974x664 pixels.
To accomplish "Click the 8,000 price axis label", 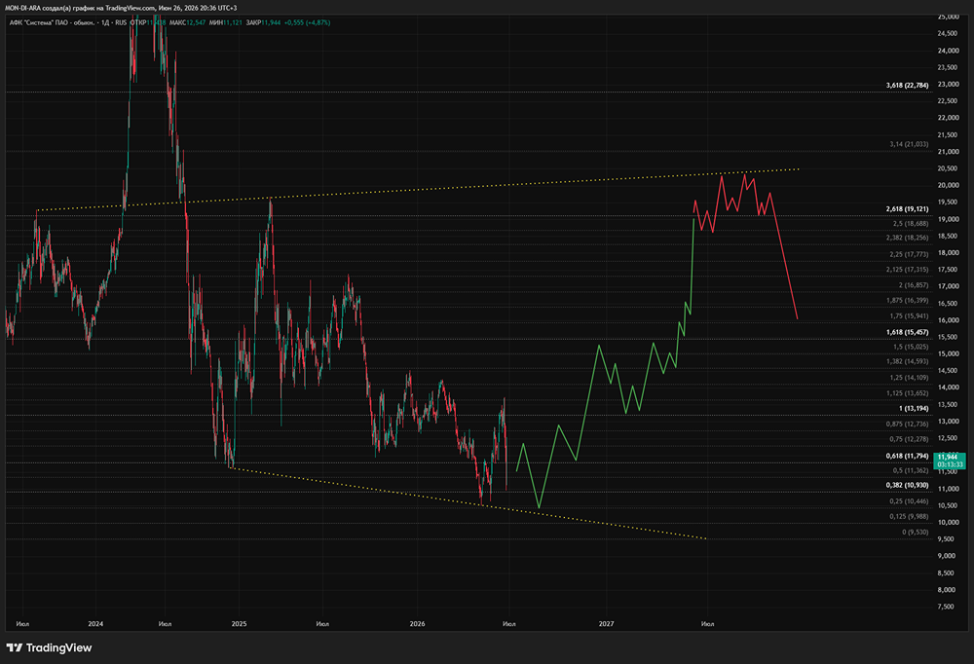I will [x=947, y=589].
